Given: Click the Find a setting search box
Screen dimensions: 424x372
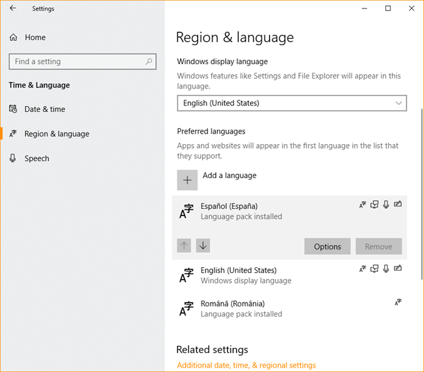Looking at the screenshot, I should (82, 62).
